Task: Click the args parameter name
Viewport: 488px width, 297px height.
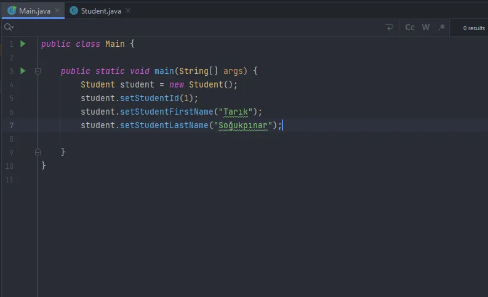Action: pos(233,71)
